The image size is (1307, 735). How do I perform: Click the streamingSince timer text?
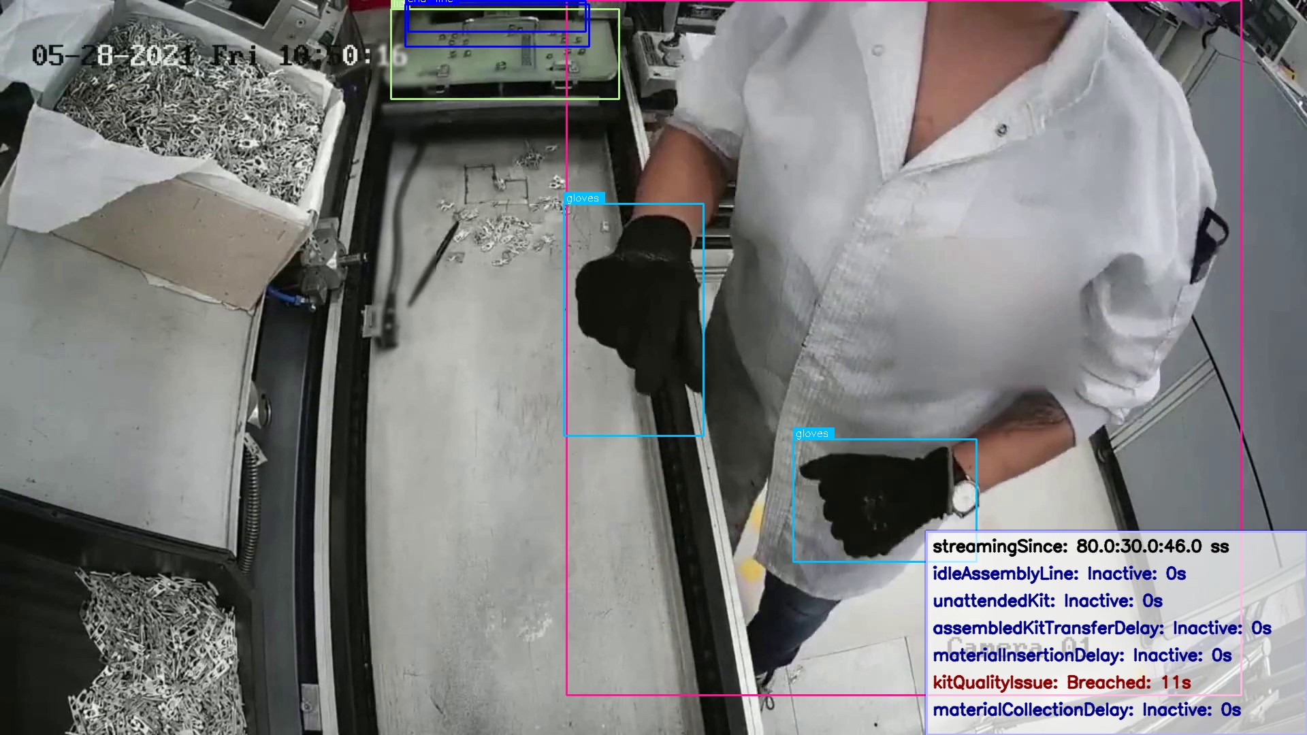1080,546
